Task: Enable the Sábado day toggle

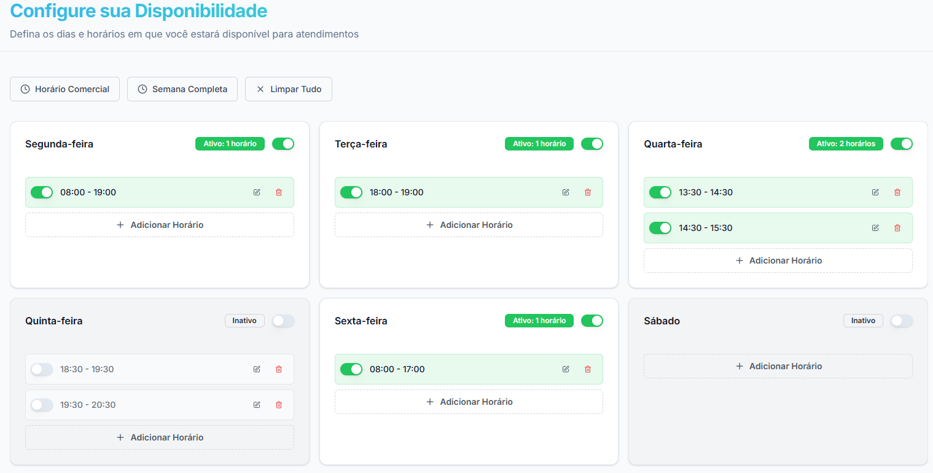Action: point(902,321)
